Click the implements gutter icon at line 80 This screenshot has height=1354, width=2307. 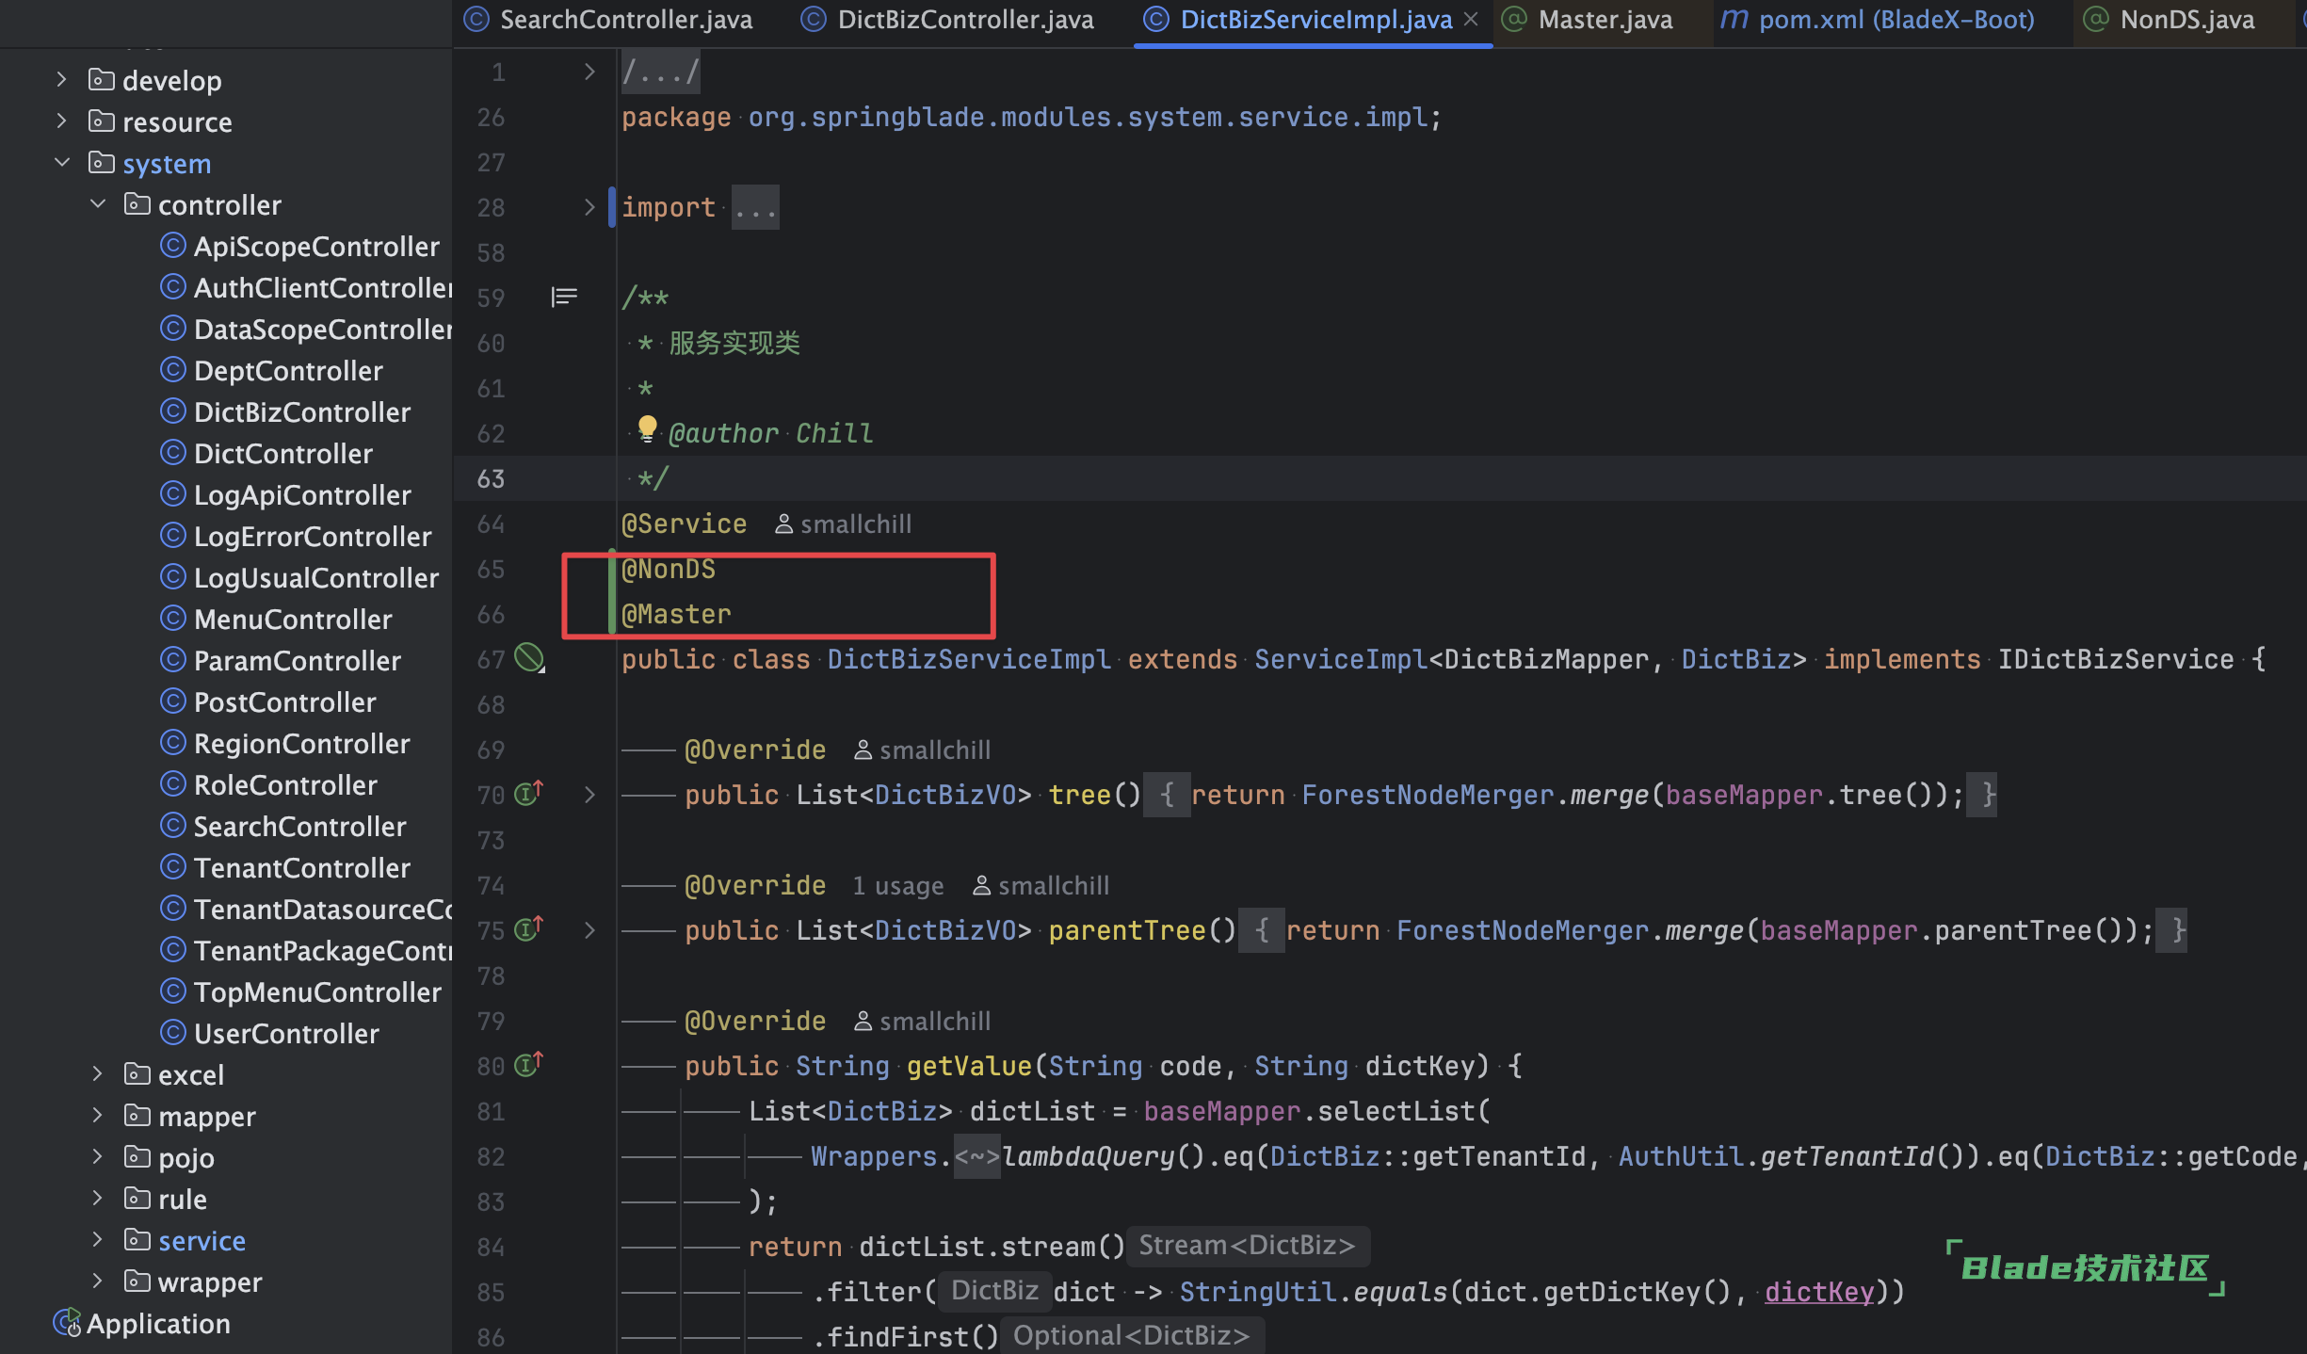click(529, 1064)
